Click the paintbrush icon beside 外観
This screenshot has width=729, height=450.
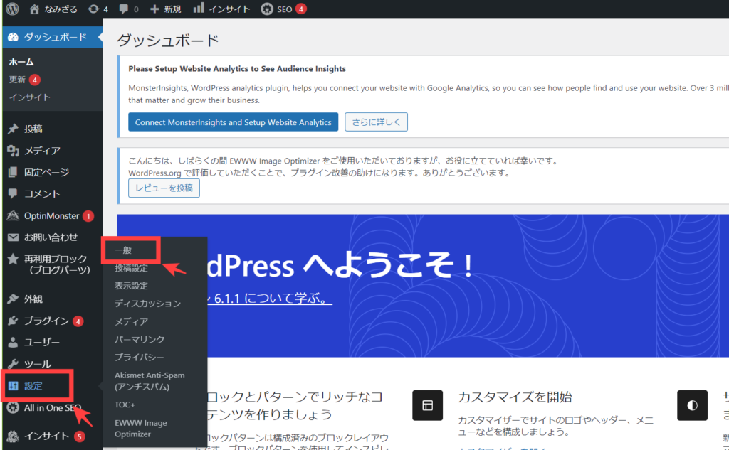13,299
